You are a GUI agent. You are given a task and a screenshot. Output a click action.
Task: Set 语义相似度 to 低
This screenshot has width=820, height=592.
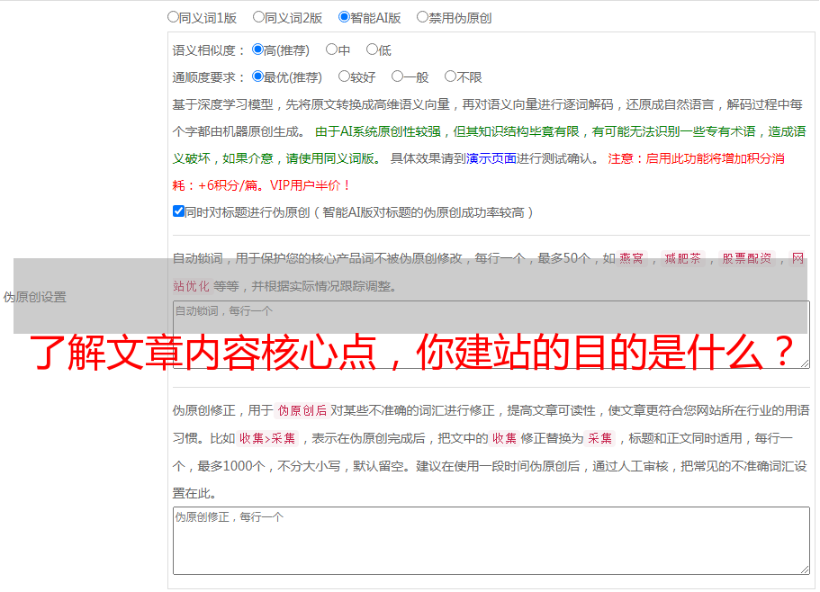pos(372,49)
